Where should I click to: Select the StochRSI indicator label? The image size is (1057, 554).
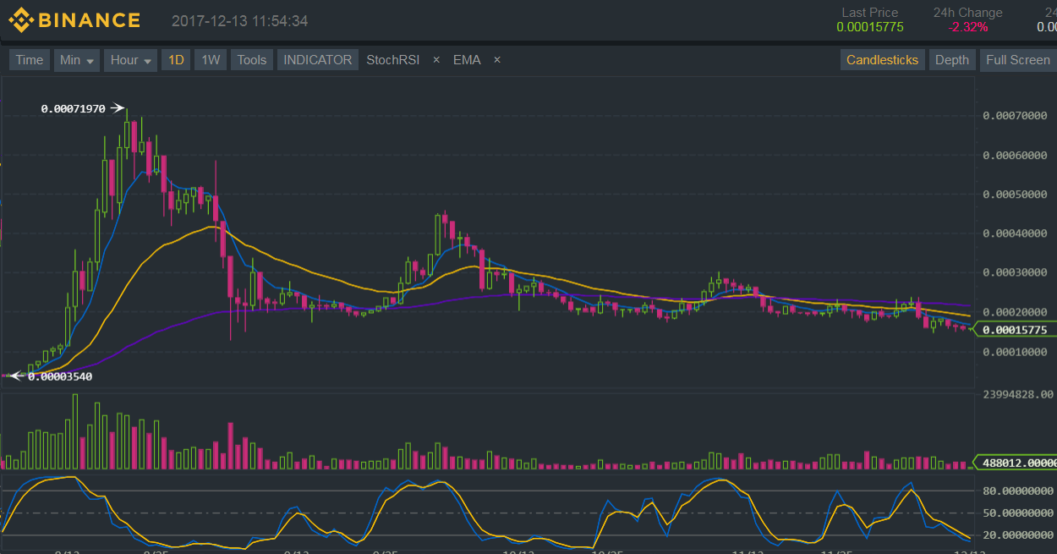pos(392,60)
